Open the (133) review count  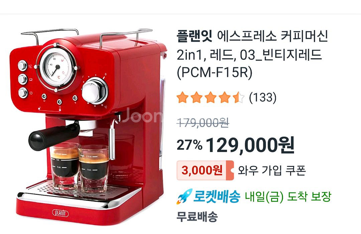(263, 97)
